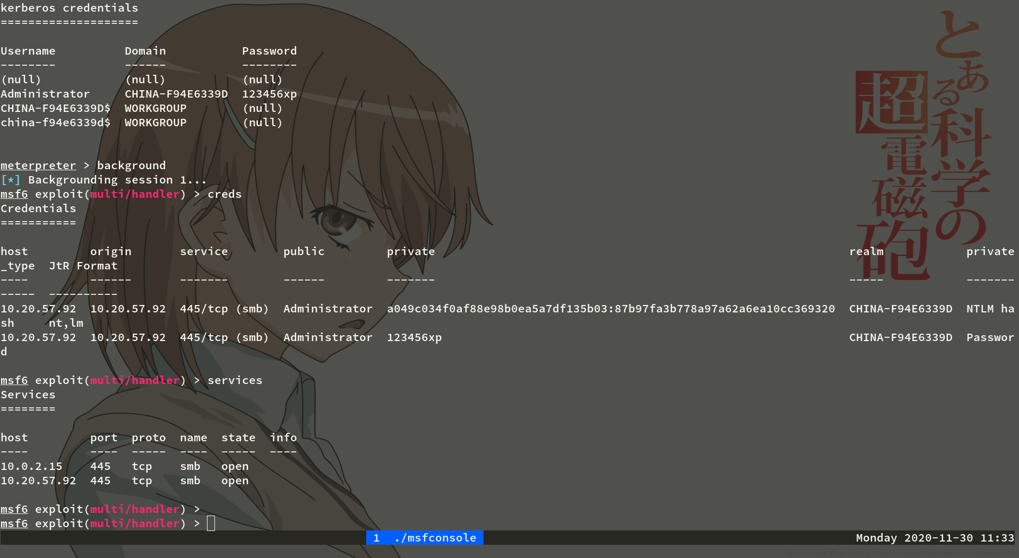
Task: Click the 'info' column header
Action: coord(283,438)
